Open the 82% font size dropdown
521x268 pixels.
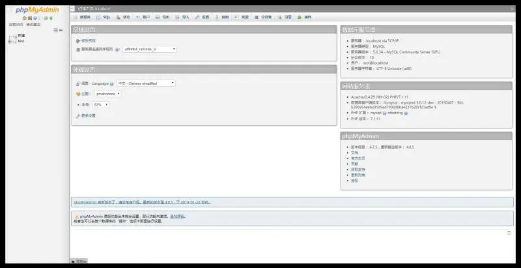click(x=101, y=105)
